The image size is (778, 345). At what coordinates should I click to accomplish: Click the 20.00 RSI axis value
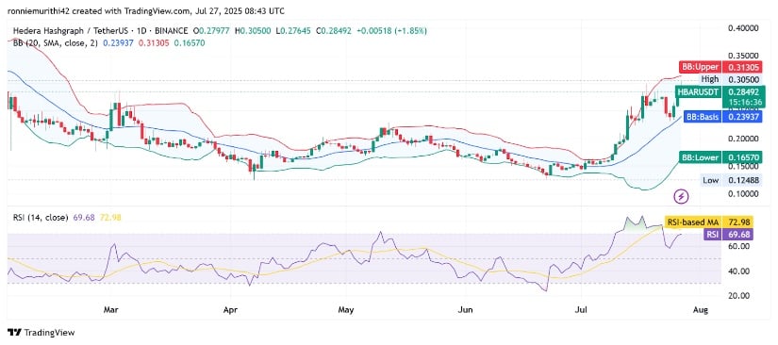pyautogui.click(x=738, y=296)
